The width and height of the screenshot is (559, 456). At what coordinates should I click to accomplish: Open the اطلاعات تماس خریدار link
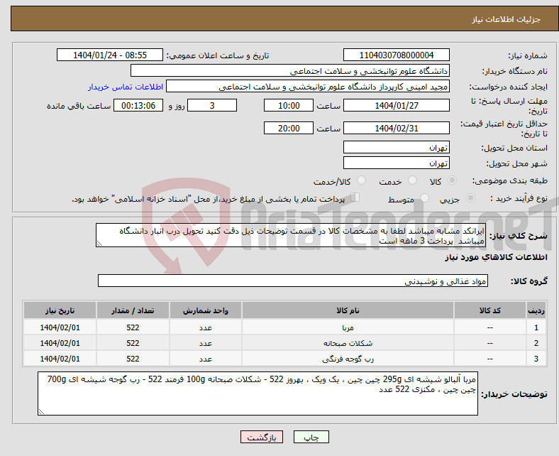tap(126, 87)
